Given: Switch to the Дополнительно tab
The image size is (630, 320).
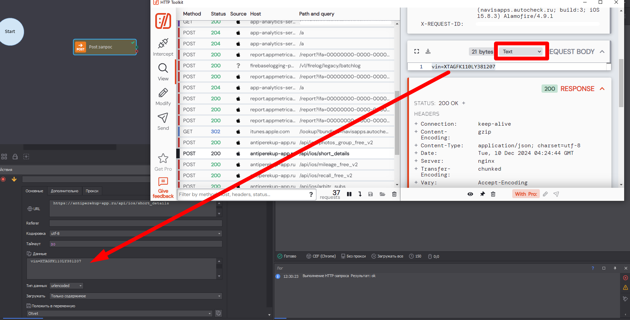Looking at the screenshot, I should click(x=64, y=191).
